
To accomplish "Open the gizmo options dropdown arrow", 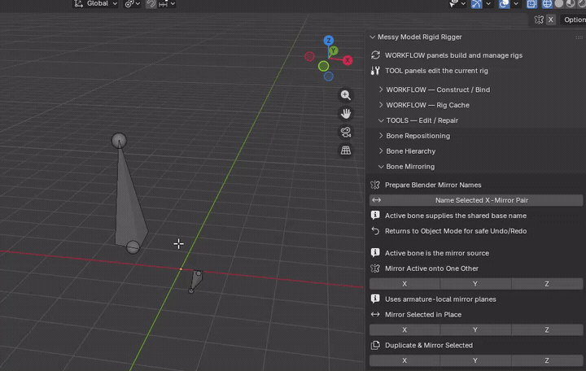I will pyautogui.click(x=488, y=4).
